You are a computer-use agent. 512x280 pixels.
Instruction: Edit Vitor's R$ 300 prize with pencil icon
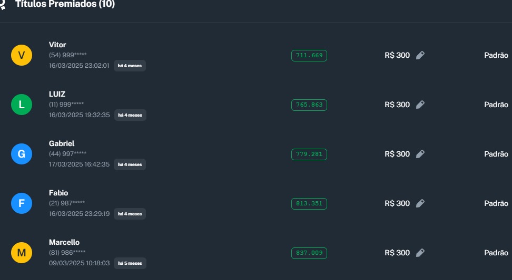tap(420, 55)
